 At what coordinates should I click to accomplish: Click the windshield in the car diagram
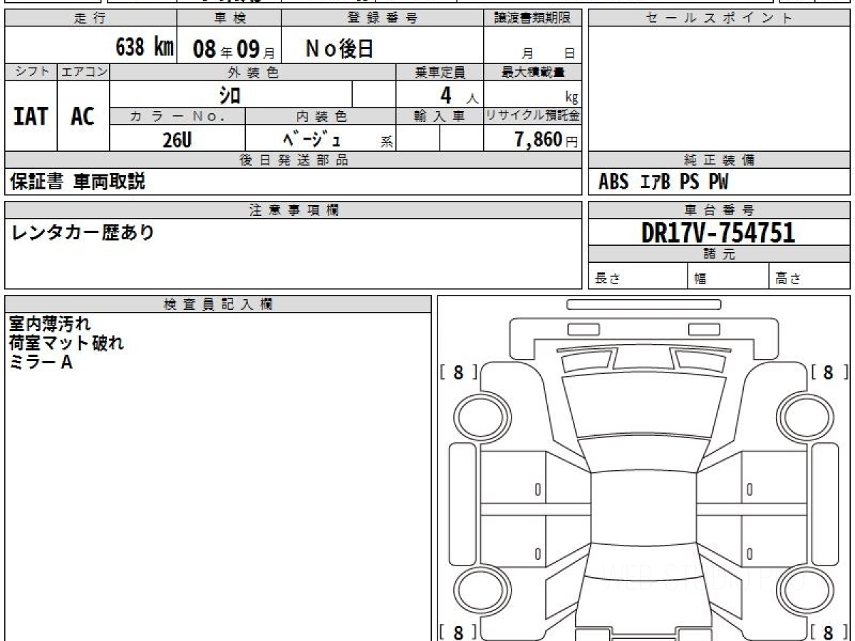click(x=645, y=405)
